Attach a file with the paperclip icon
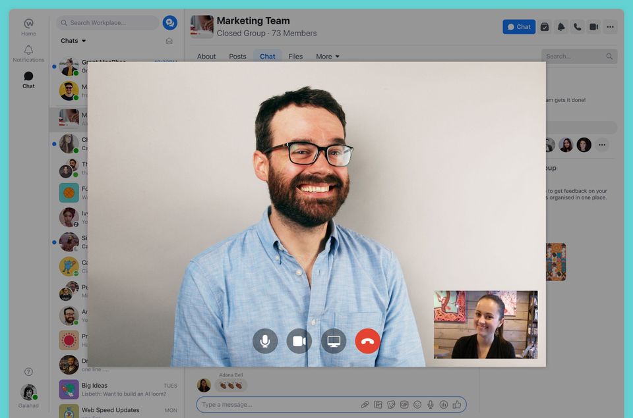 [x=365, y=405]
